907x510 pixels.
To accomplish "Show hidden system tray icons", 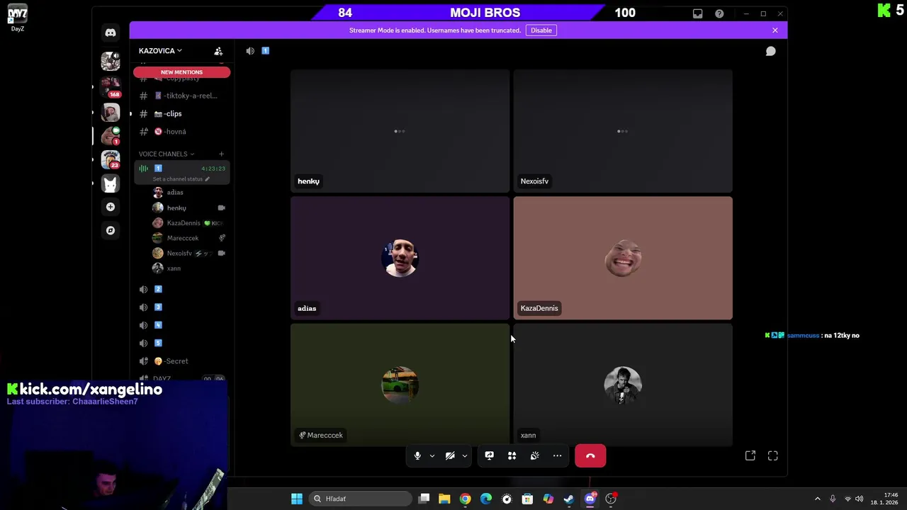I will pos(818,499).
